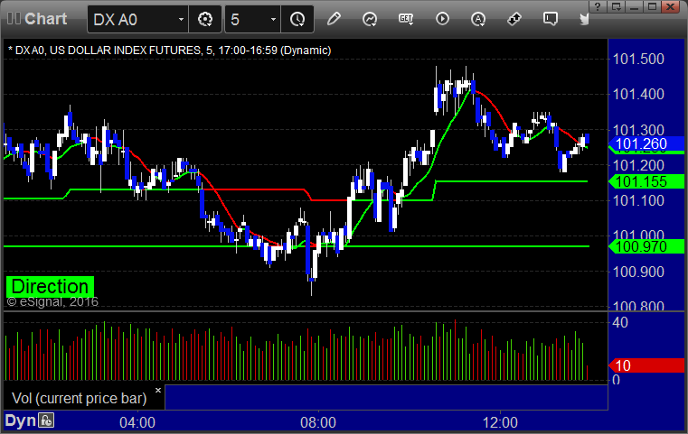Click the 101.100 price axis label
This screenshot has height=434, width=688.
coord(638,201)
